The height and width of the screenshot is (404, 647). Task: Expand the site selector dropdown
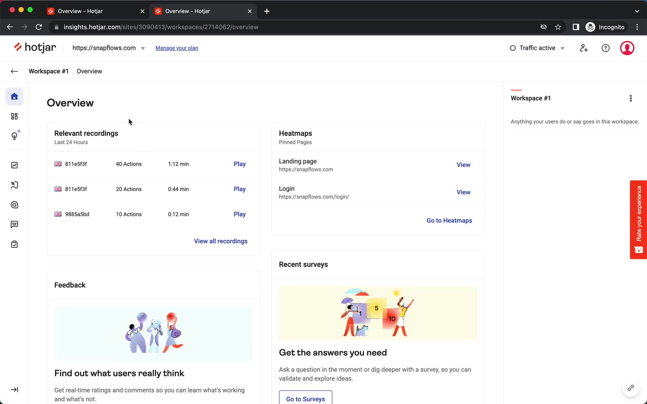[x=143, y=47]
